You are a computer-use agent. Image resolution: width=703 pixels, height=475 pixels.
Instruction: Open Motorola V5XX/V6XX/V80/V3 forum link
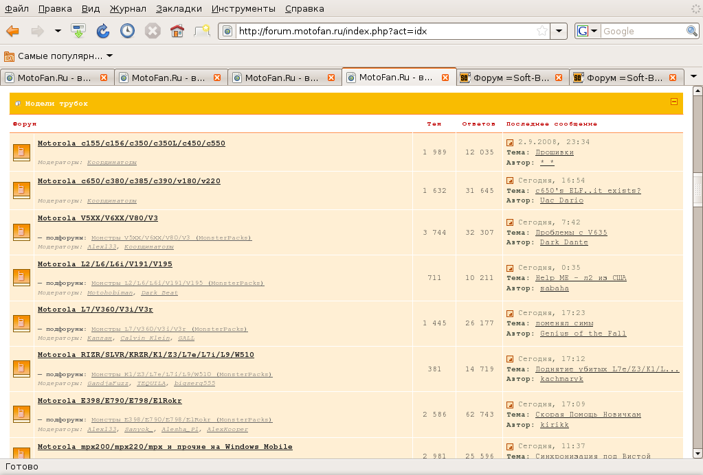pyautogui.click(x=98, y=218)
